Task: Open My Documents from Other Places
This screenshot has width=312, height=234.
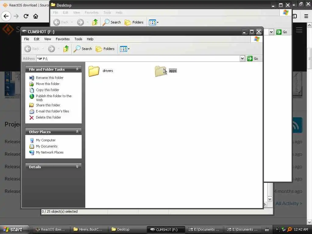Action: (47, 146)
